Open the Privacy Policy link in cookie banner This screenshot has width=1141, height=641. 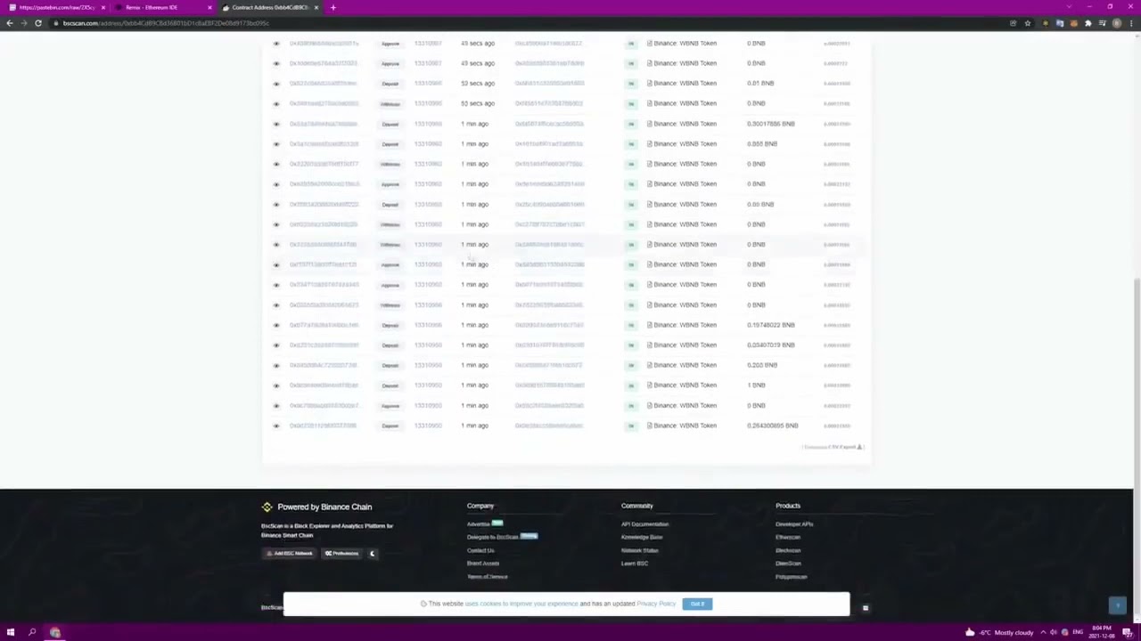point(656,604)
